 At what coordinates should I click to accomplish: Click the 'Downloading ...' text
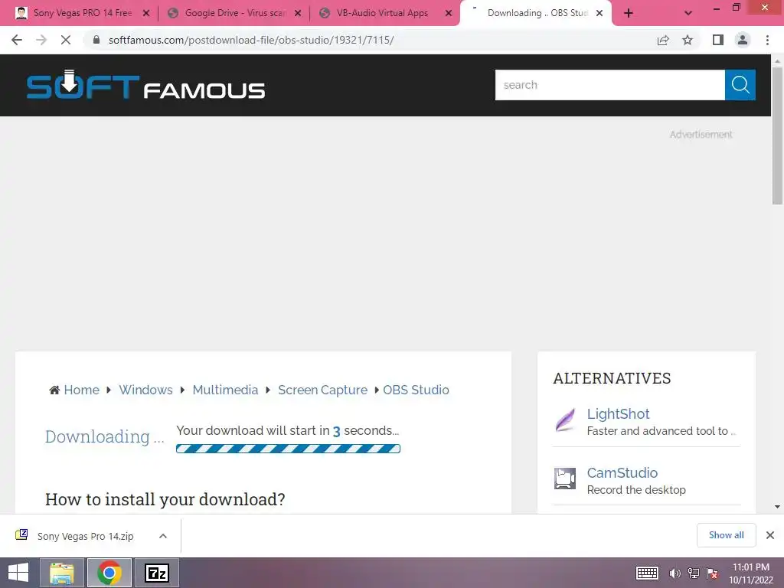pyautogui.click(x=104, y=437)
